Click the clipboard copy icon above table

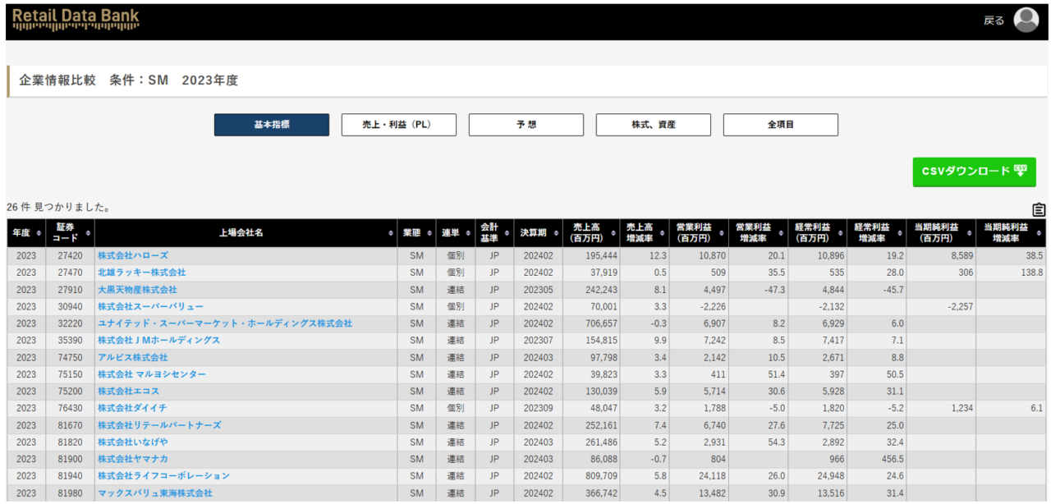coord(1039,209)
